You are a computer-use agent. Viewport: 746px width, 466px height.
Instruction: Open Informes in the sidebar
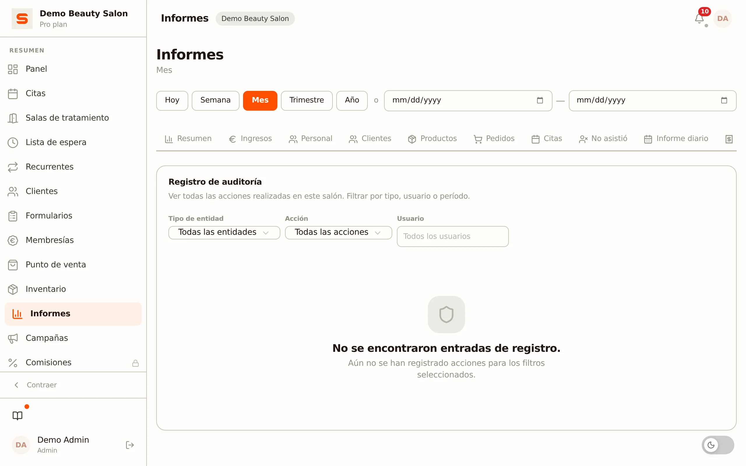click(x=73, y=314)
